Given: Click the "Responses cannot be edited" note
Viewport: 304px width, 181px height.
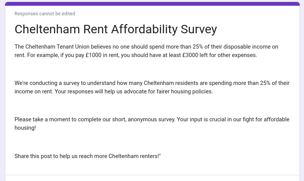Looking at the screenshot, I should pyautogui.click(x=45, y=14).
